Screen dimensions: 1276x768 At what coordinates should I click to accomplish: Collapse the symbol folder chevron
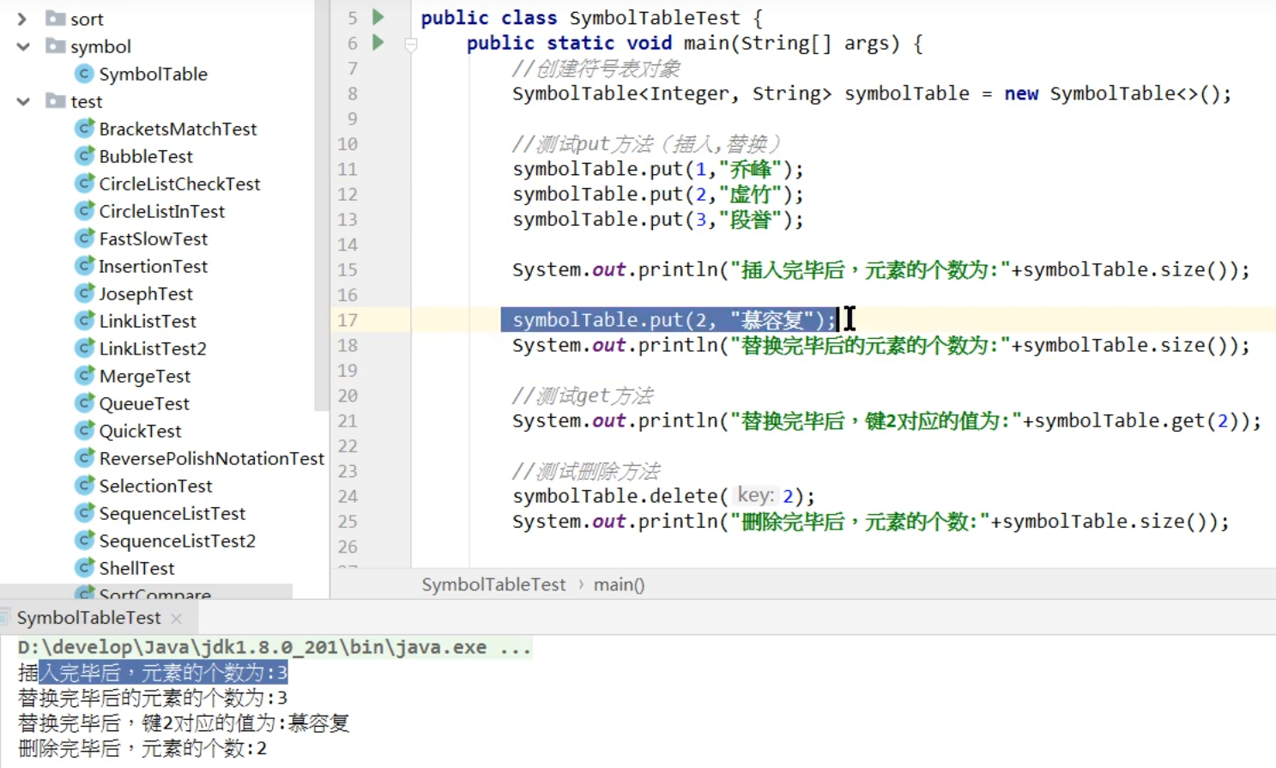[23, 46]
